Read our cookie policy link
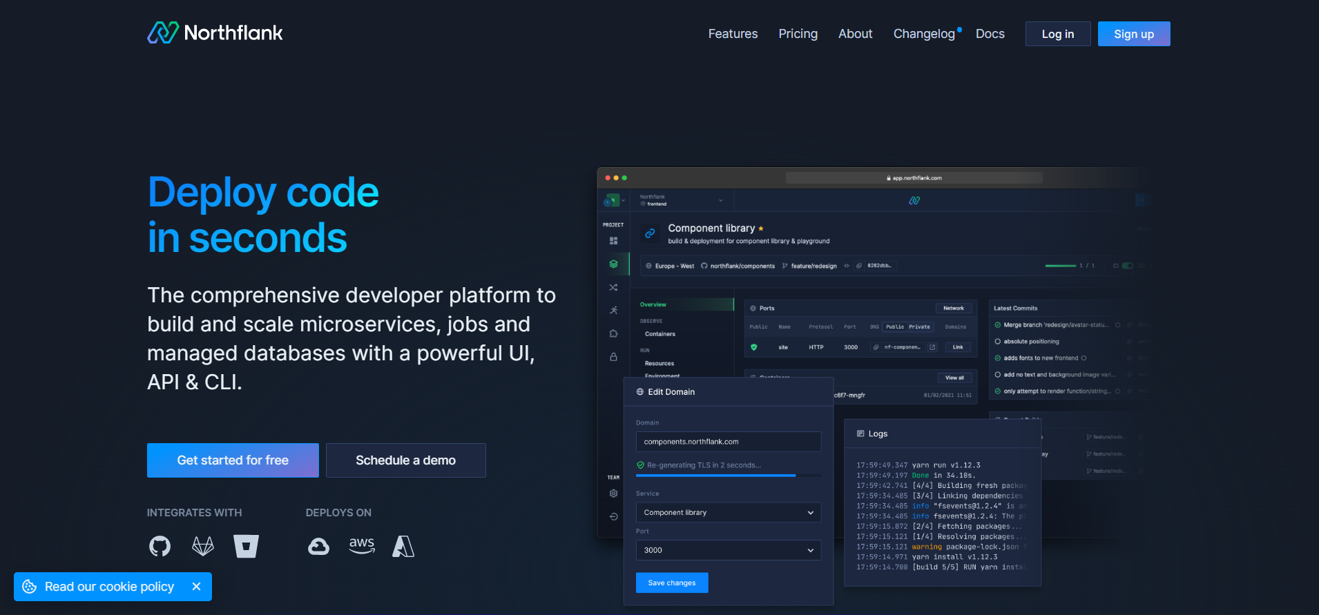This screenshot has width=1319, height=615. (x=109, y=587)
